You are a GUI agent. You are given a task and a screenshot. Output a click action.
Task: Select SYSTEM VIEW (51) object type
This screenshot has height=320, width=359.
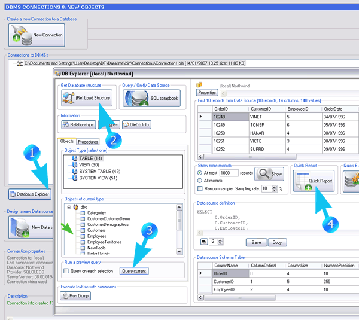point(98,178)
